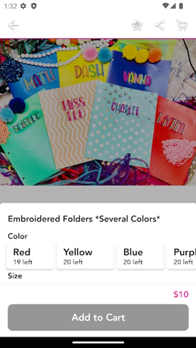Tap the battery status icon
Screen dimensions: 196x348
181,6
